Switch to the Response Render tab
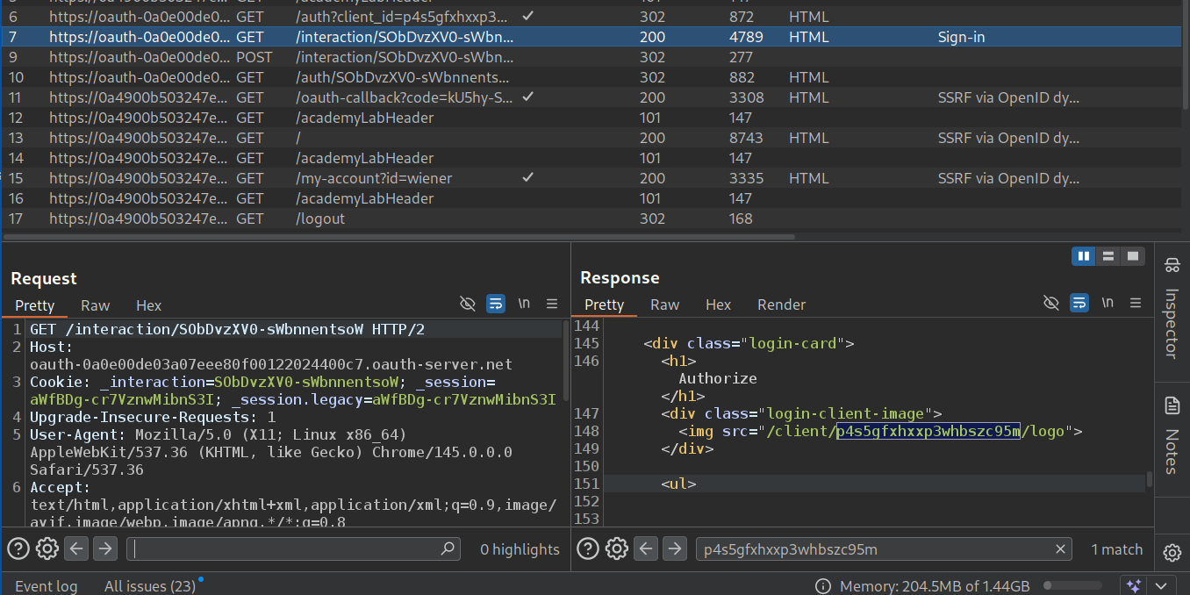Viewport: 1190px width, 595px height. [x=781, y=305]
